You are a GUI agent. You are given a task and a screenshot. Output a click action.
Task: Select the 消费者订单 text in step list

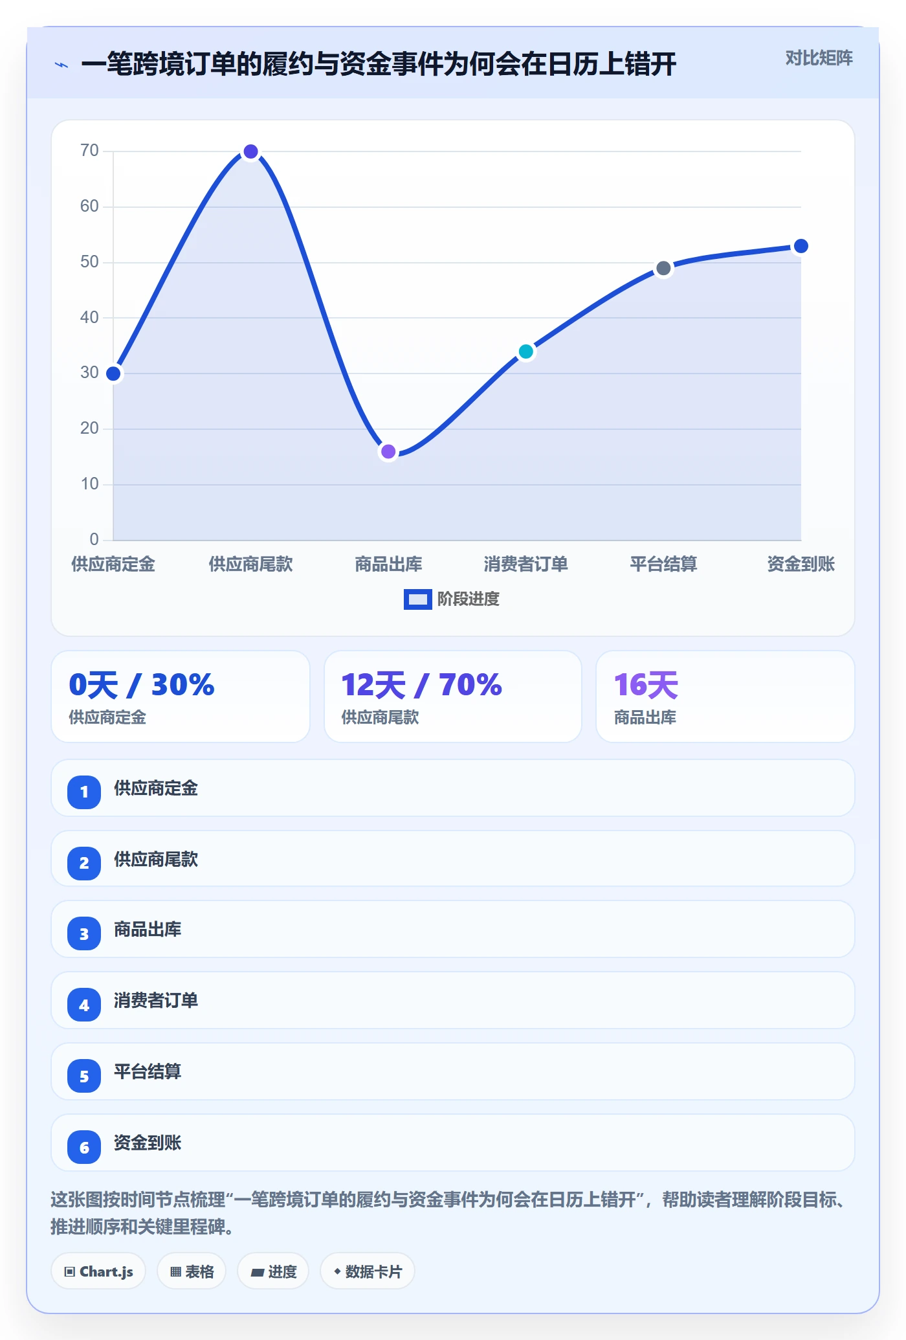(156, 1001)
